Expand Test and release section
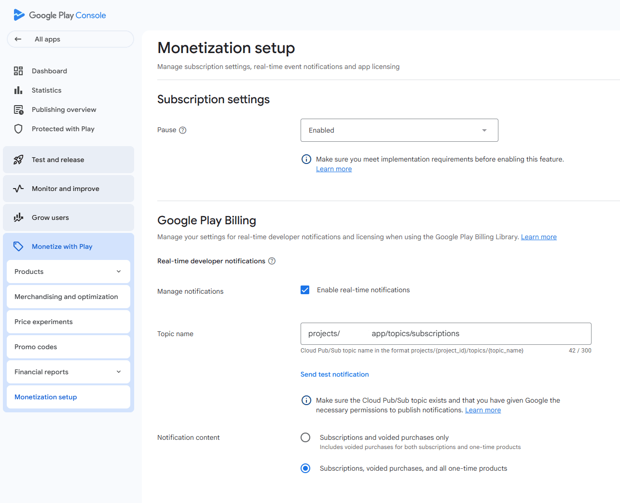This screenshot has width=620, height=503. [69, 160]
